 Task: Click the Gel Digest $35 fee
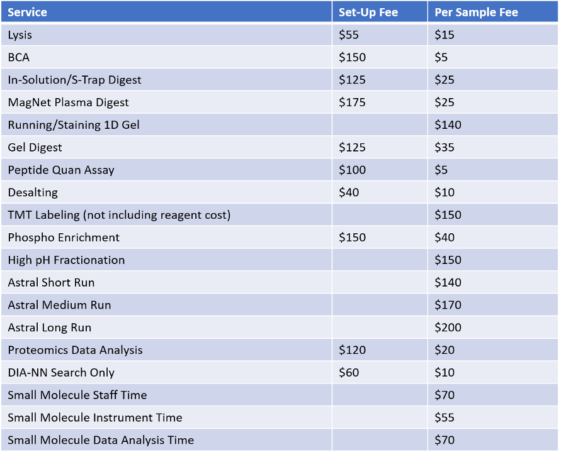pos(445,148)
